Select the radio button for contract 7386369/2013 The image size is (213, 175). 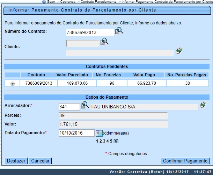pyautogui.click(x=13, y=83)
